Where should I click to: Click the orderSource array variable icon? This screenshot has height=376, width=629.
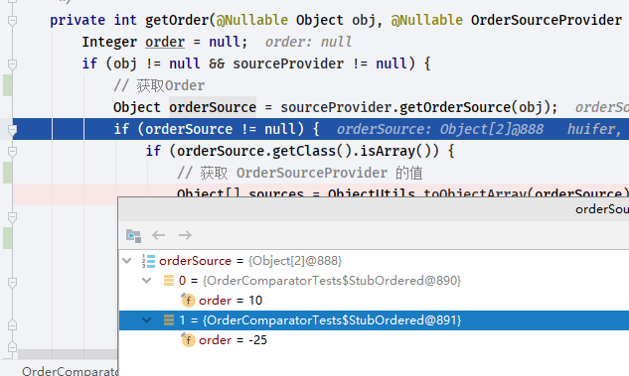pyautogui.click(x=148, y=261)
